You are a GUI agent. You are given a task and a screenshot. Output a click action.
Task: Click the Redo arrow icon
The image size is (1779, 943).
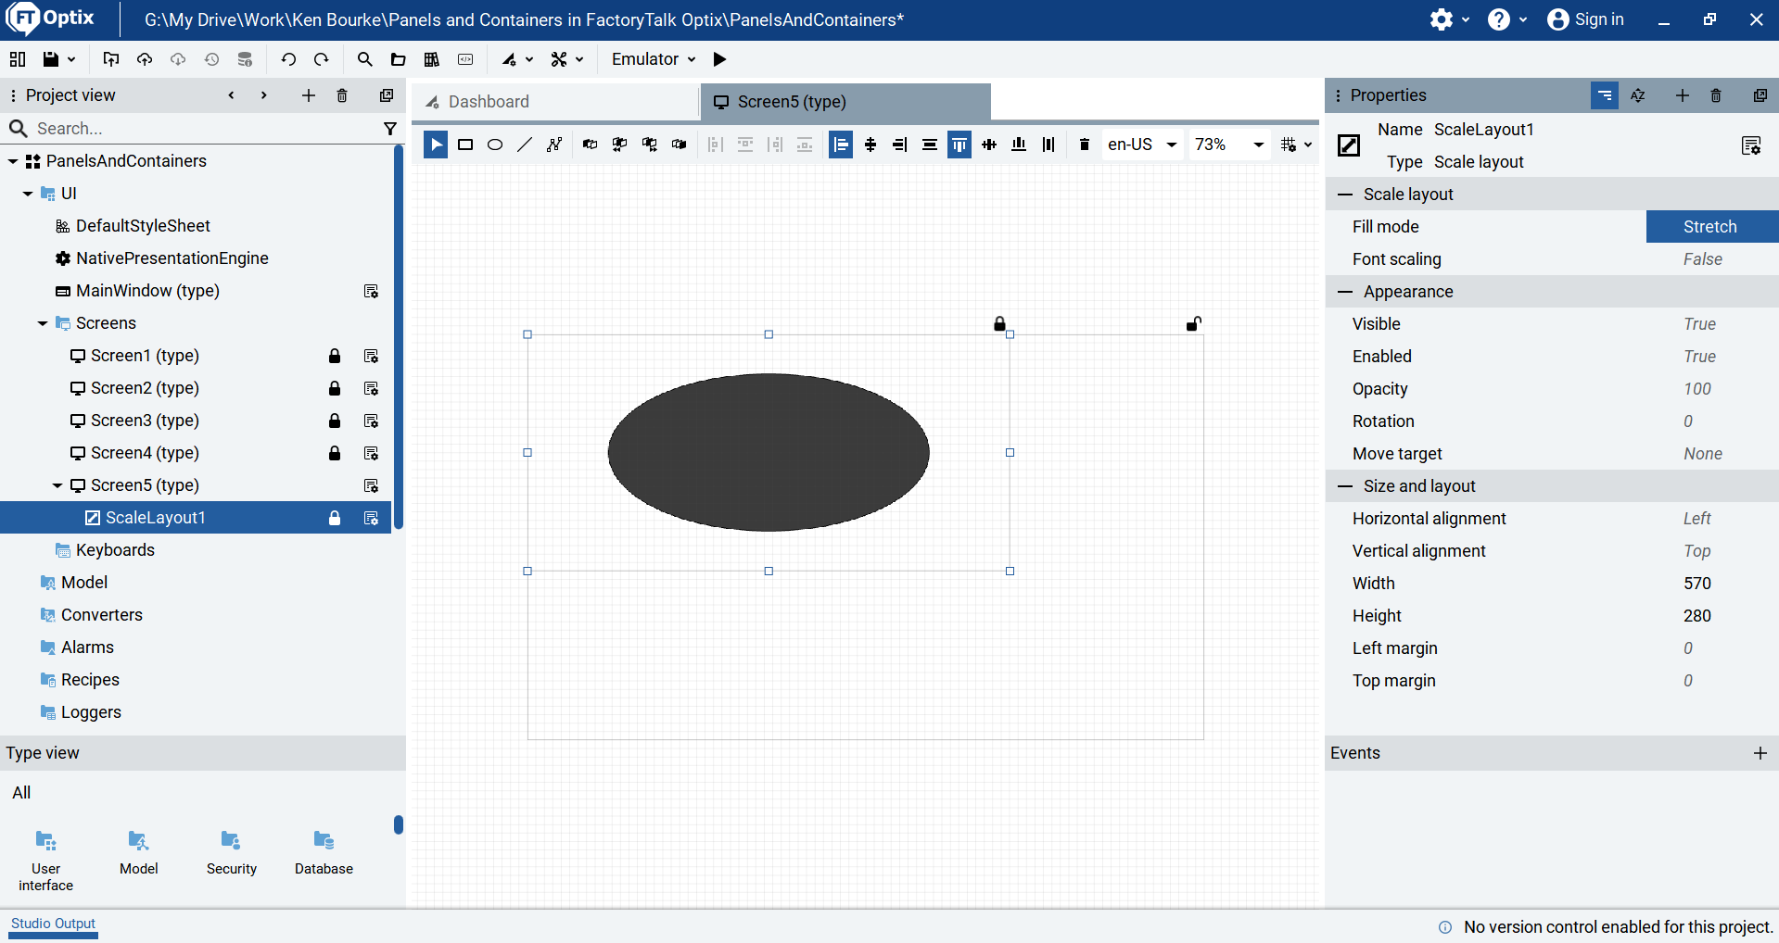coord(322,59)
